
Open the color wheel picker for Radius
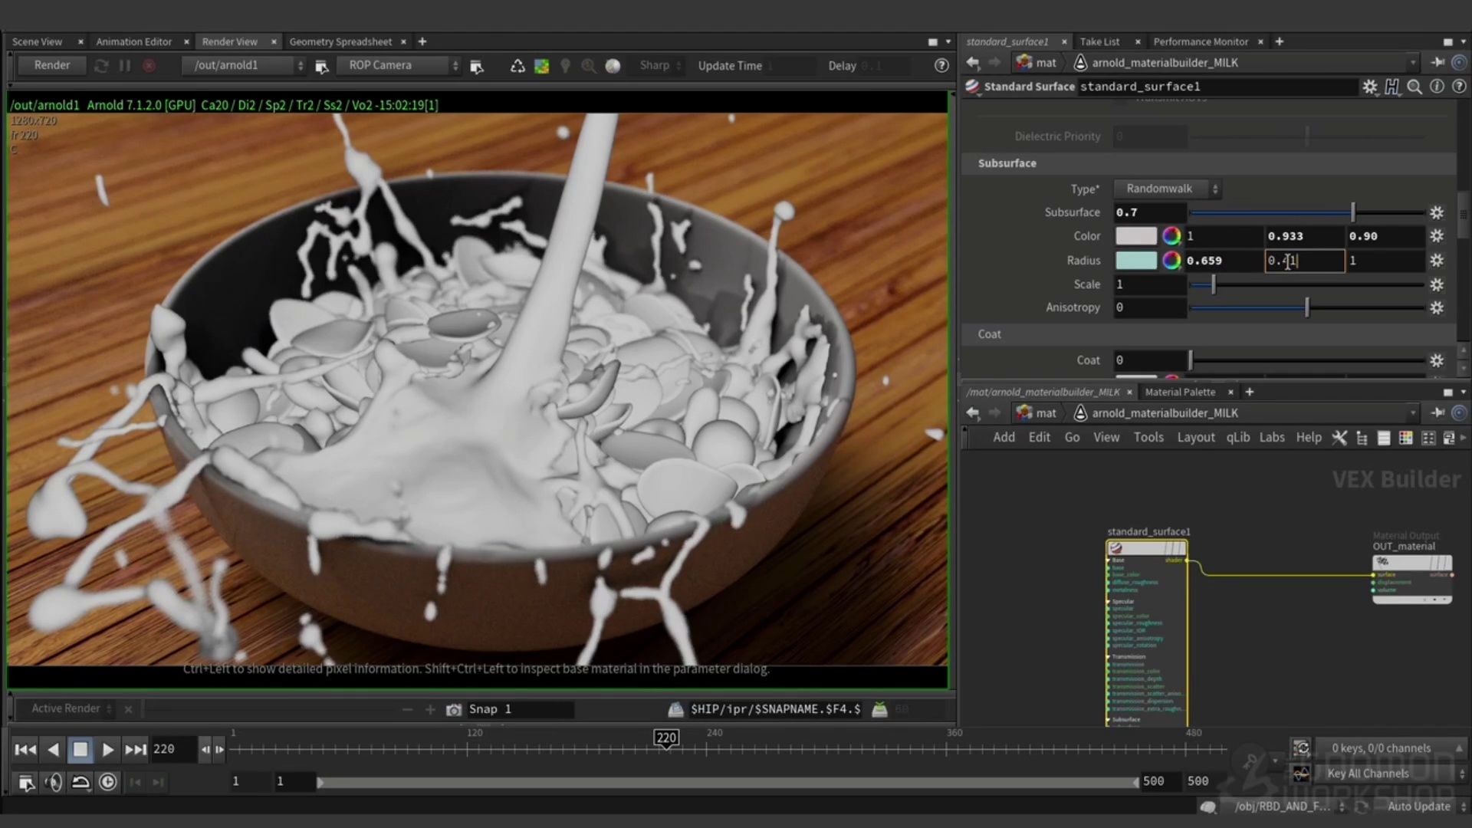pos(1171,261)
